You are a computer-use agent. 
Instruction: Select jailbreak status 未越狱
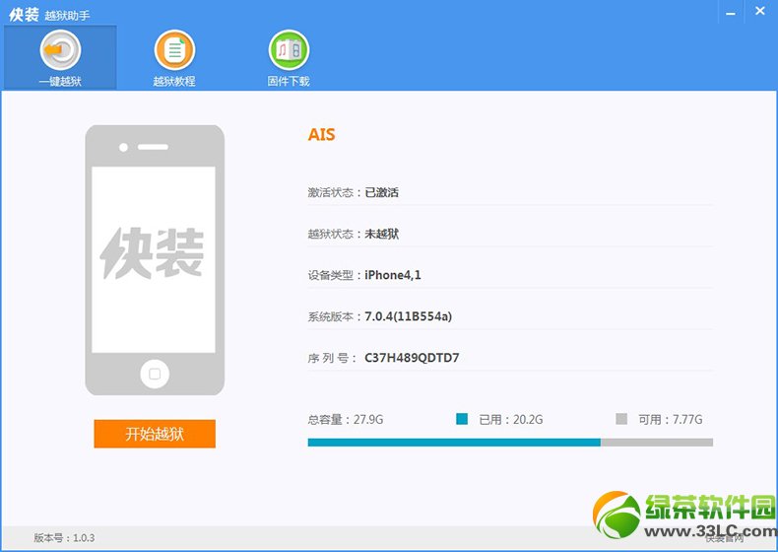381,234
